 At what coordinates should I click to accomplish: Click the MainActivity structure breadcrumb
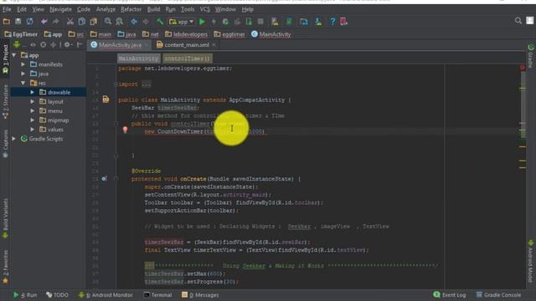(x=138, y=59)
